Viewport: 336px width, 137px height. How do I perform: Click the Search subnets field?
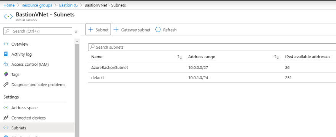pyautogui.click(x=212, y=47)
